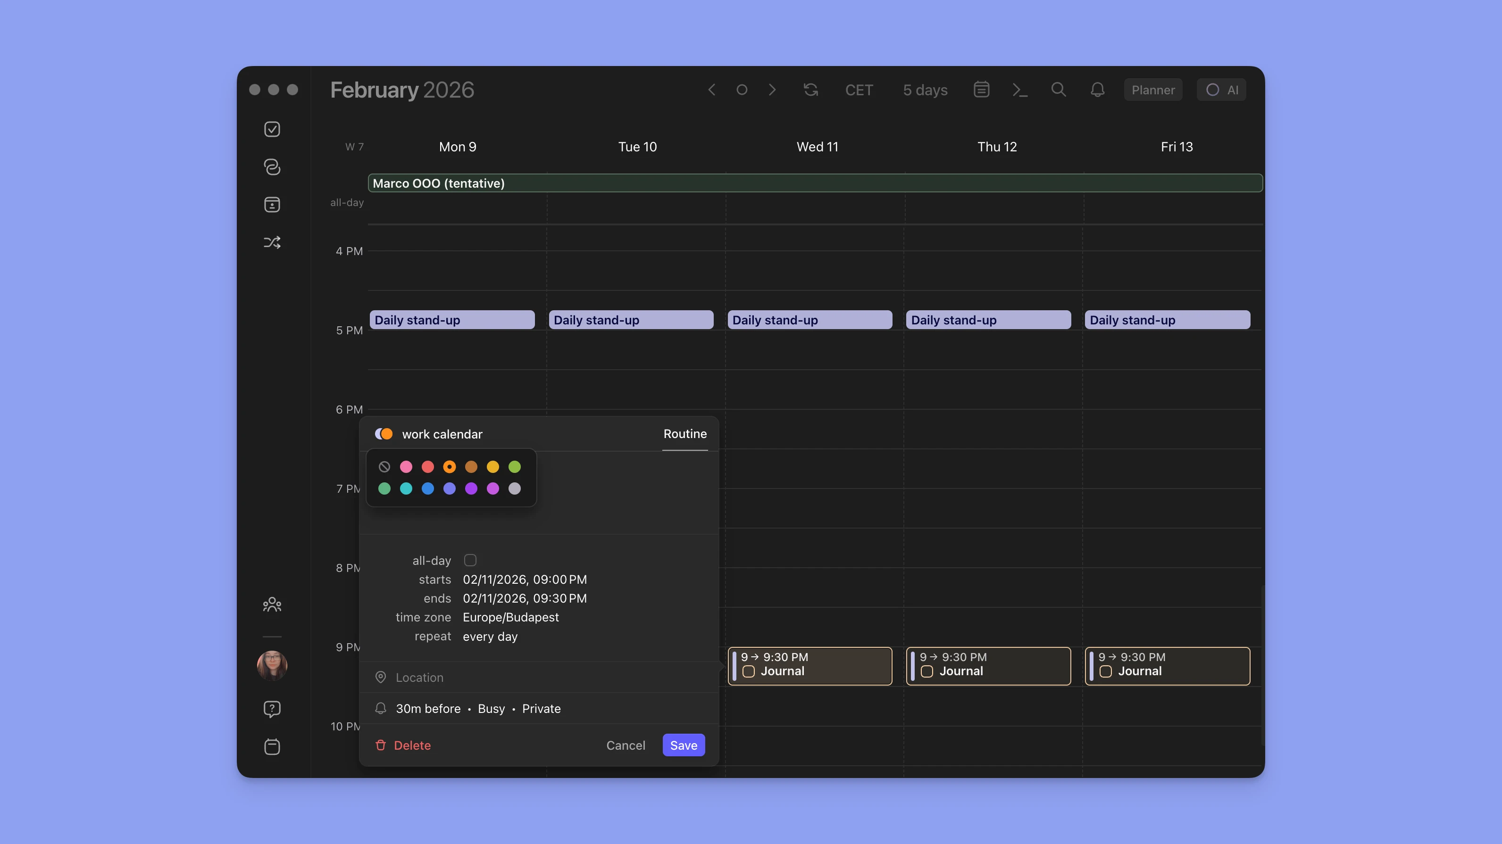Viewport: 1502px width, 844px height.
Task: Open the Europe/Budapest time zone selector
Action: tap(510, 617)
